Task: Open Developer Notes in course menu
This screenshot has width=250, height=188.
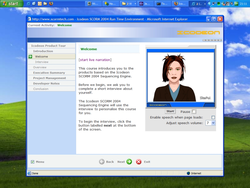Action: point(51,84)
